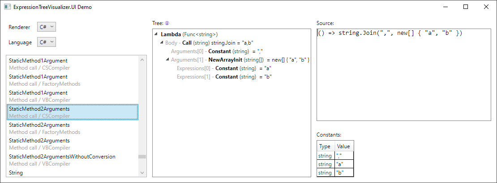This screenshot has width=497, height=183.
Task: Maximize the ExpressionTreeVisualizer window
Action: pyautogui.click(x=466, y=7)
